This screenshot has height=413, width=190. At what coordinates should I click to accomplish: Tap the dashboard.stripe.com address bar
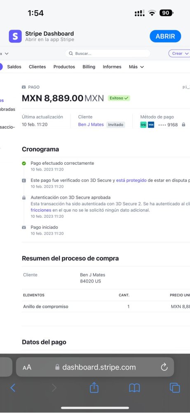[x=95, y=367]
